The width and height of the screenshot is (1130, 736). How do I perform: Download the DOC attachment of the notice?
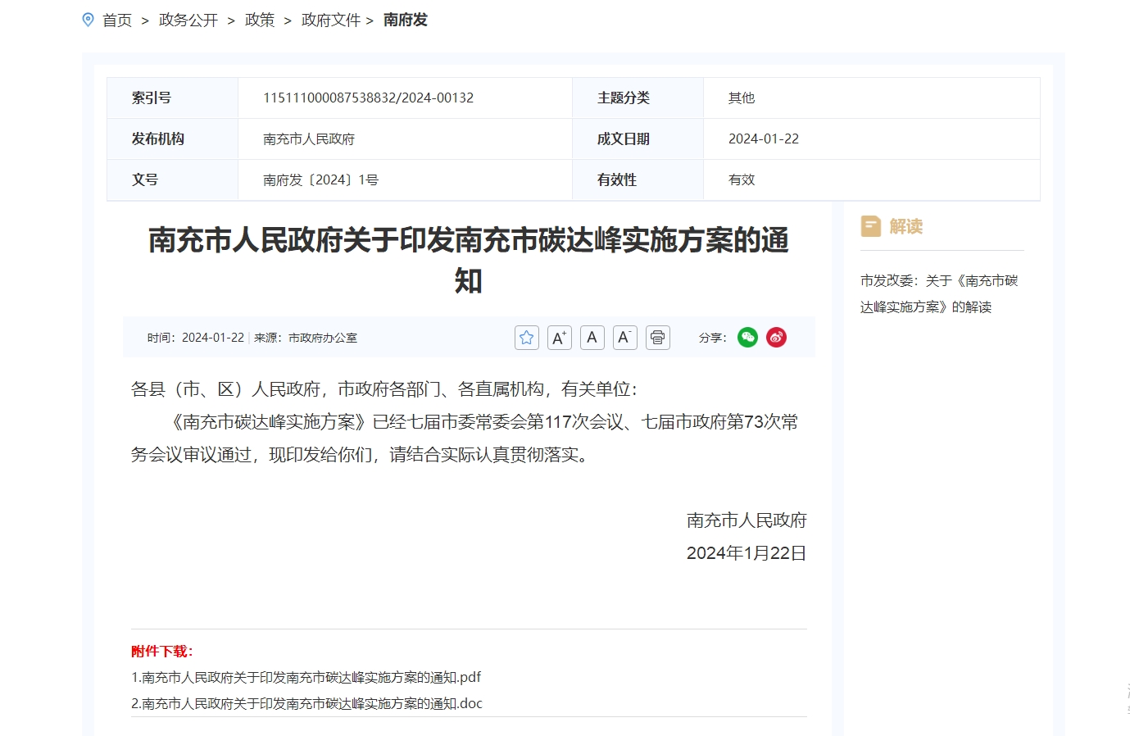pyautogui.click(x=305, y=703)
